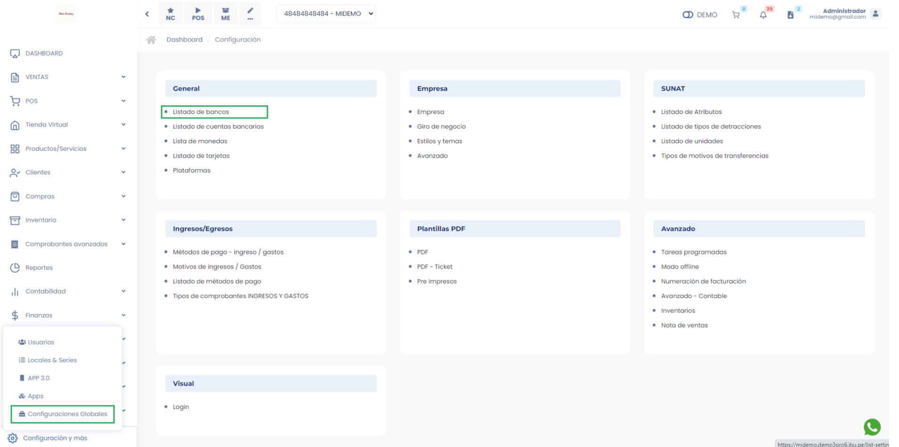The image size is (899, 447).
Task: Click the Compras bag icon
Action: [x=15, y=196]
